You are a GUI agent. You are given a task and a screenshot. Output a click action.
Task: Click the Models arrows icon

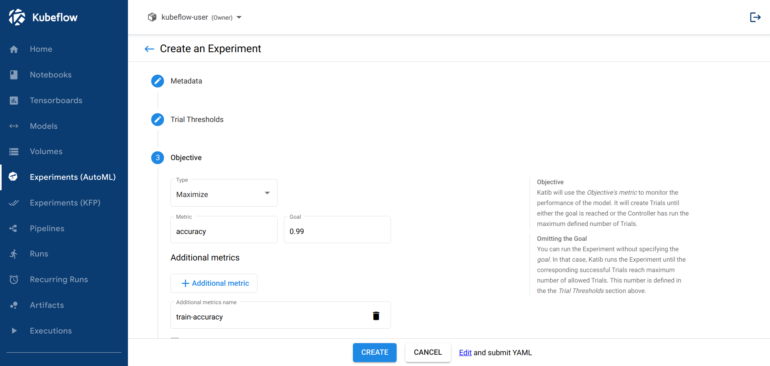[14, 126]
